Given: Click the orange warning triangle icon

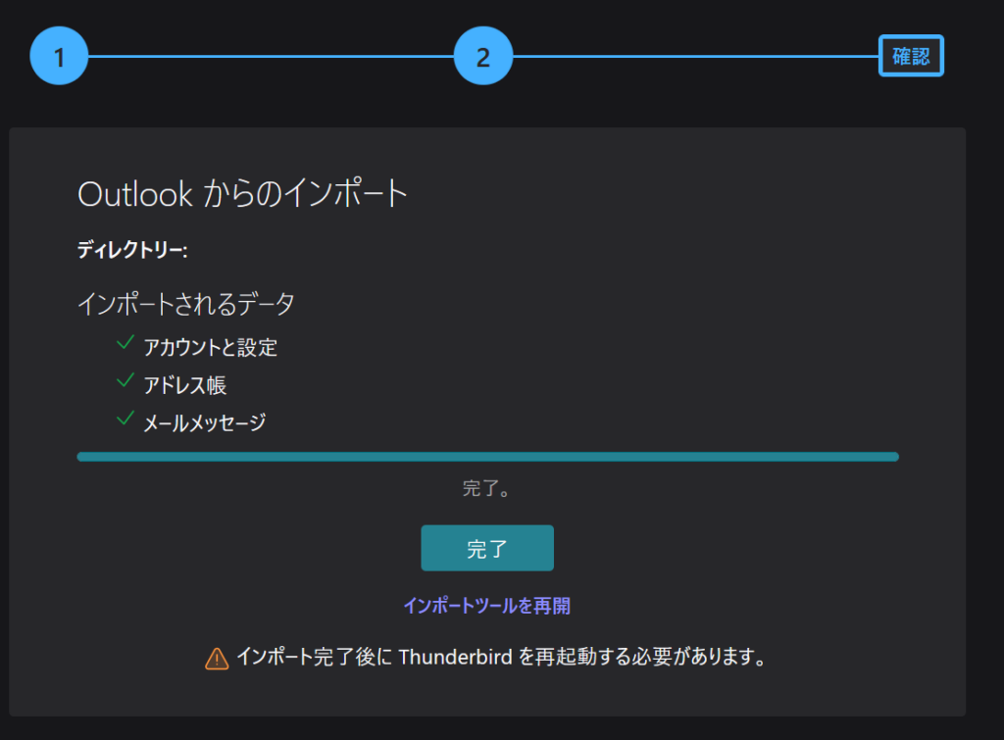Looking at the screenshot, I should pyautogui.click(x=217, y=659).
